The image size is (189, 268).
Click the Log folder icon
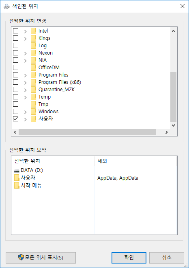click(33, 46)
